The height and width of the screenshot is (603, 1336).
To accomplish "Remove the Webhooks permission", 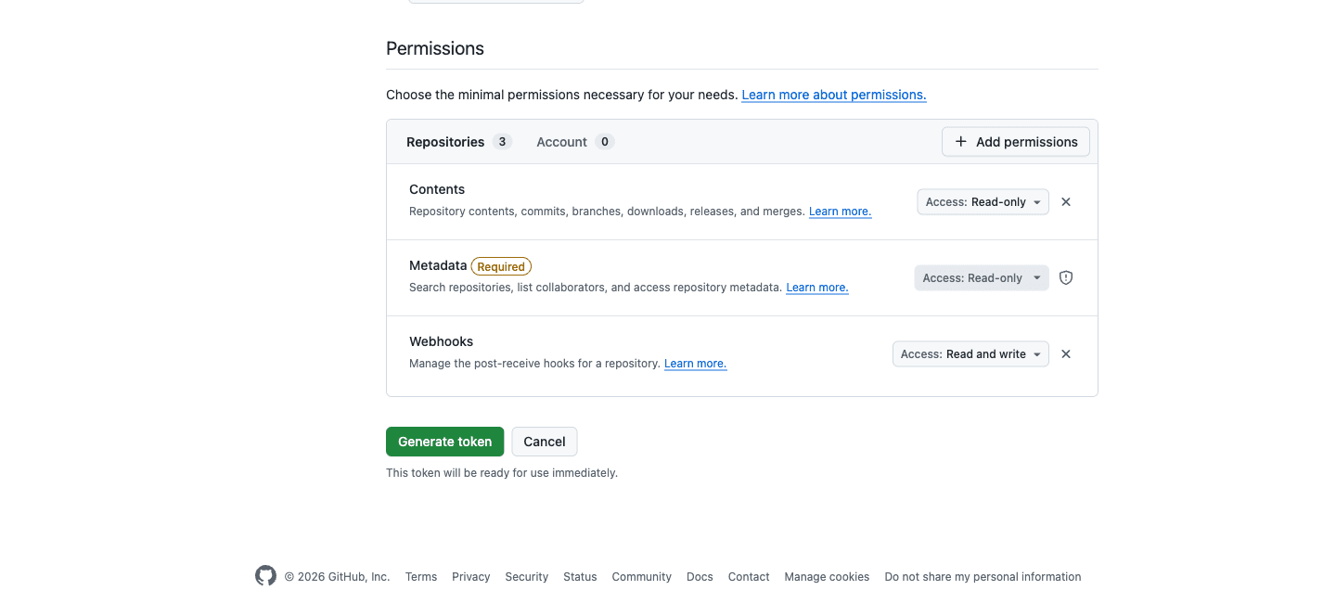I will [x=1066, y=354].
